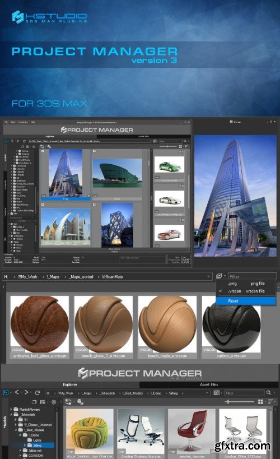
Task: Toggle the .png file type filter
Action: [x=246, y=284]
